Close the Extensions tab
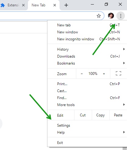The image size is (127, 150). [23, 5]
